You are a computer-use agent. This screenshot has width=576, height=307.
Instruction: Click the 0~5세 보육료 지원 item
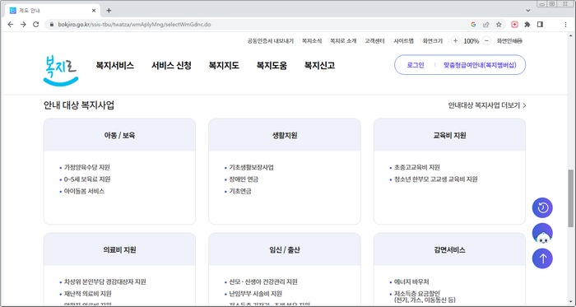[87, 179]
